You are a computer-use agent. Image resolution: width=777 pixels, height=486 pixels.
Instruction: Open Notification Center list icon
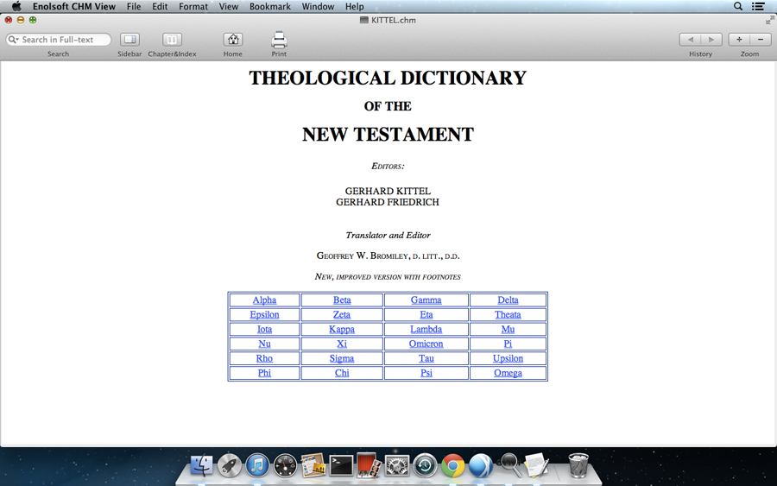758,6
